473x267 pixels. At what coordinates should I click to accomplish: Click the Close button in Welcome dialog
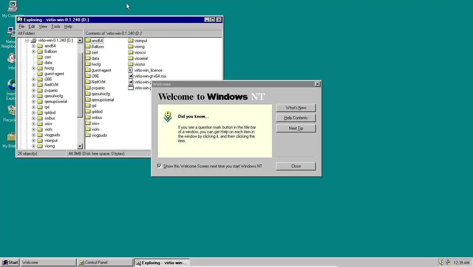click(296, 166)
